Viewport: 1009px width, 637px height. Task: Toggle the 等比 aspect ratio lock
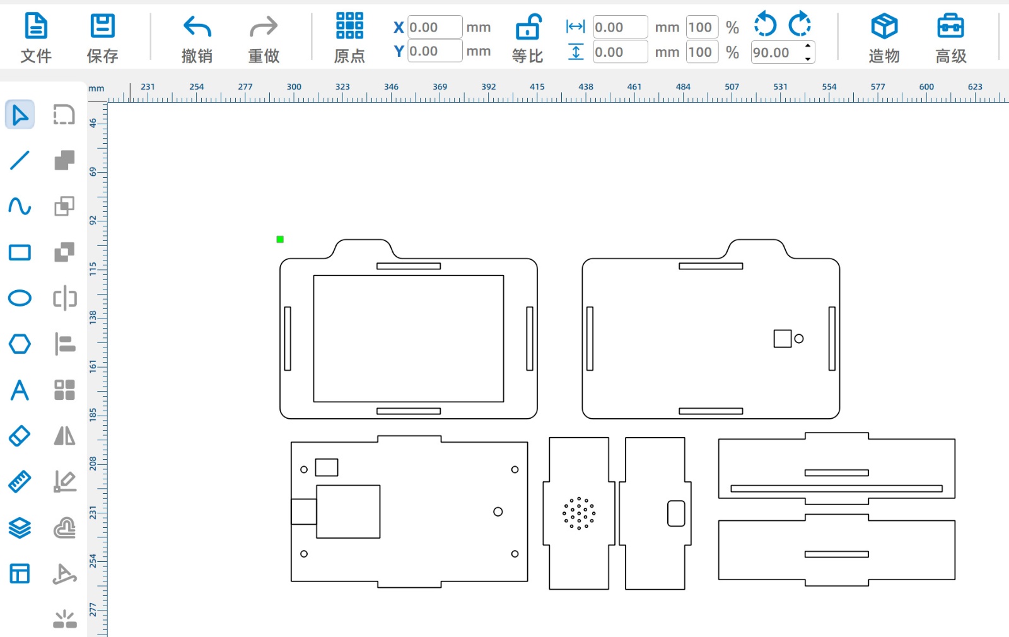[x=527, y=38]
